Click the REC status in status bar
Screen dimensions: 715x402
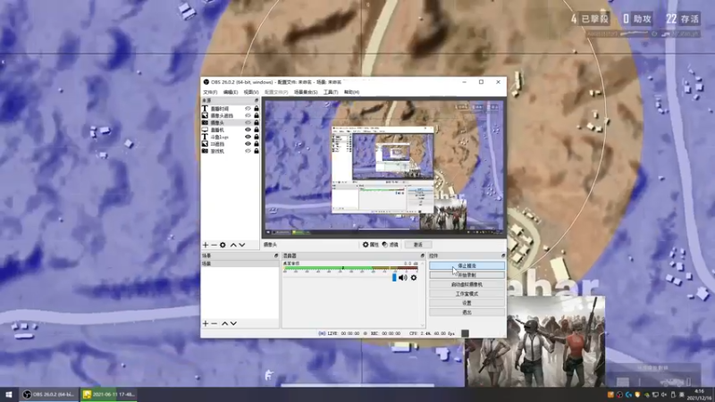[x=383, y=333]
